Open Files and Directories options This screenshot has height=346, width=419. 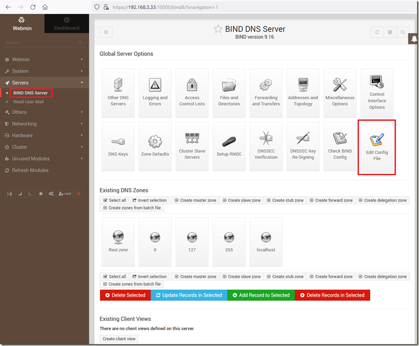[x=229, y=93]
